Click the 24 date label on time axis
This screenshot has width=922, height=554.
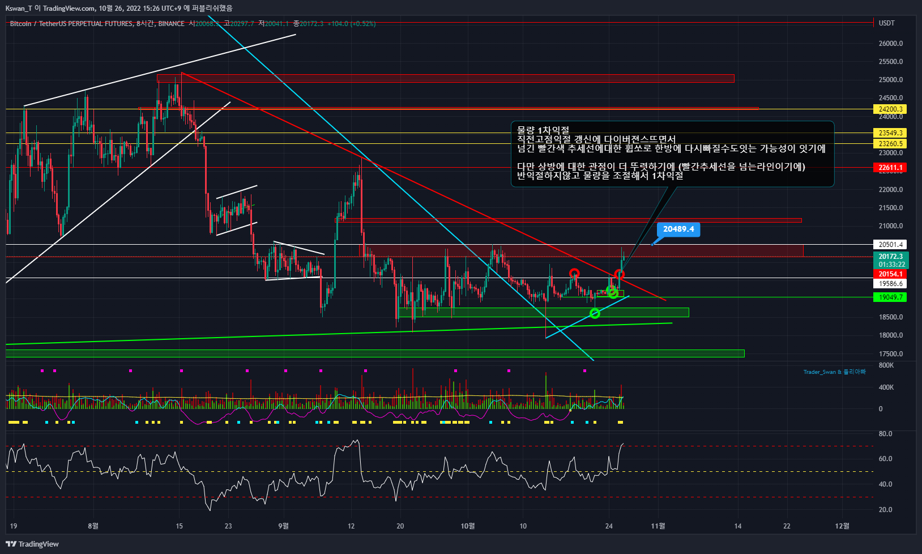pos(609,526)
